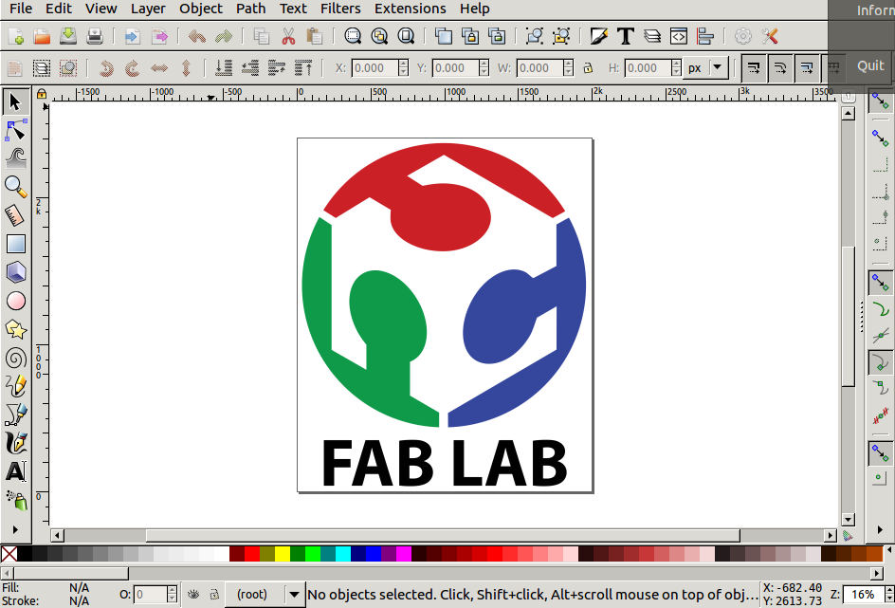Select the Calligraphy tool
Image resolution: width=895 pixels, height=608 pixels.
coord(15,444)
